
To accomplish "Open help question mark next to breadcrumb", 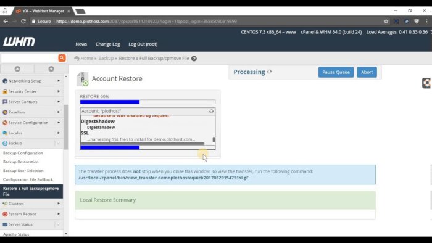I will pos(194,59).
